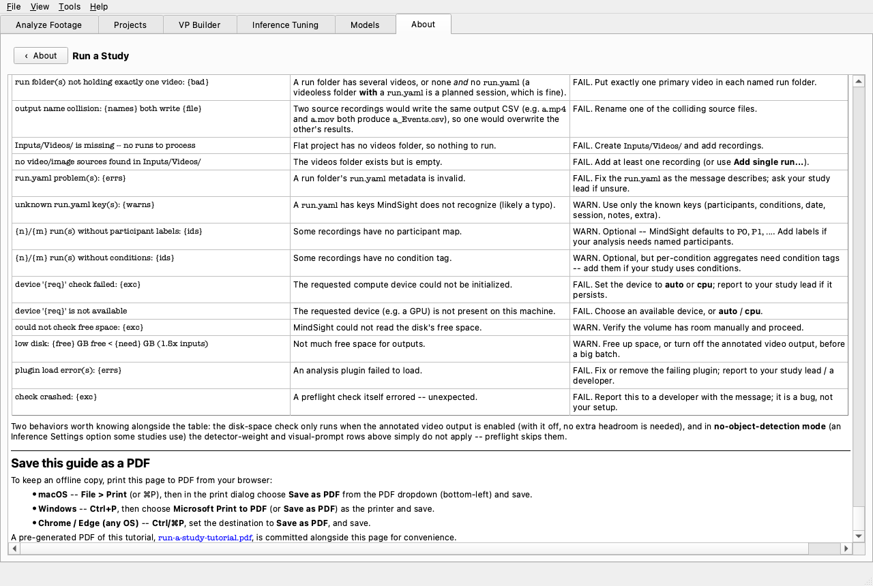Click 'WARN. Verify the volume has room' cell
This screenshot has height=586, width=873.
709,328
